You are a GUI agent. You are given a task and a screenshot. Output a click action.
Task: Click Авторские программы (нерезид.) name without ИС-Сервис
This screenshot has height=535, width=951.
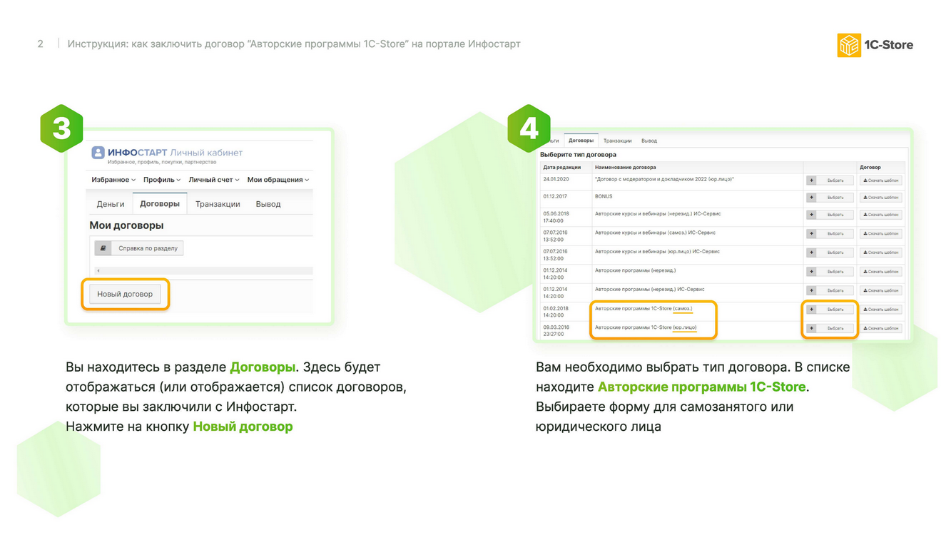pos(635,270)
